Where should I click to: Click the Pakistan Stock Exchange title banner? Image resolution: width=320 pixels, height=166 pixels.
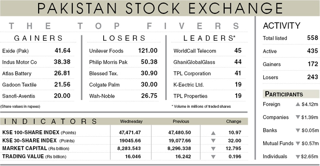coord(160,8)
